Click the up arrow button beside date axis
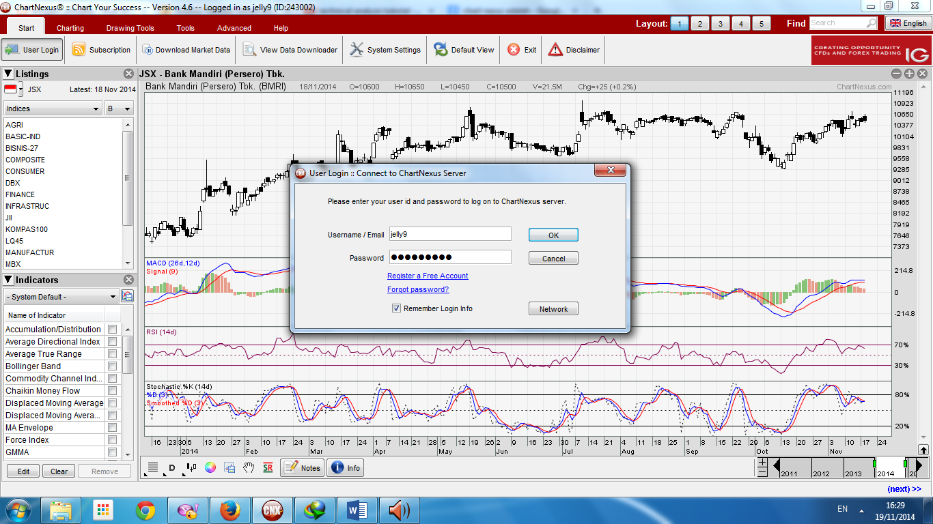Image resolution: width=933 pixels, height=524 pixels. [x=923, y=450]
